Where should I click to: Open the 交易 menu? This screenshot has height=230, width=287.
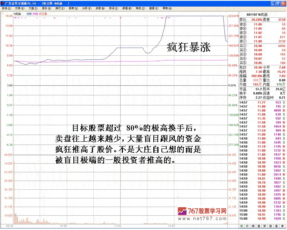click(18, 8)
